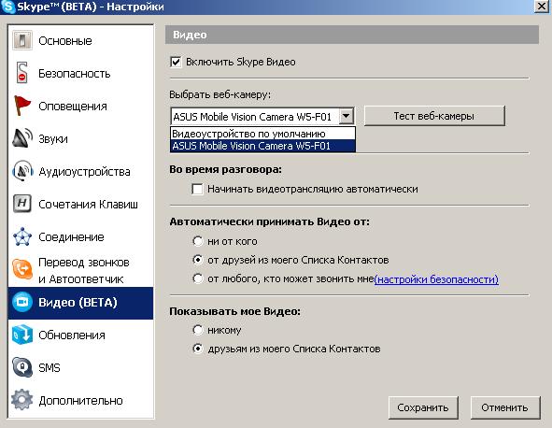Click the Тест веб-камеры button

(434, 116)
